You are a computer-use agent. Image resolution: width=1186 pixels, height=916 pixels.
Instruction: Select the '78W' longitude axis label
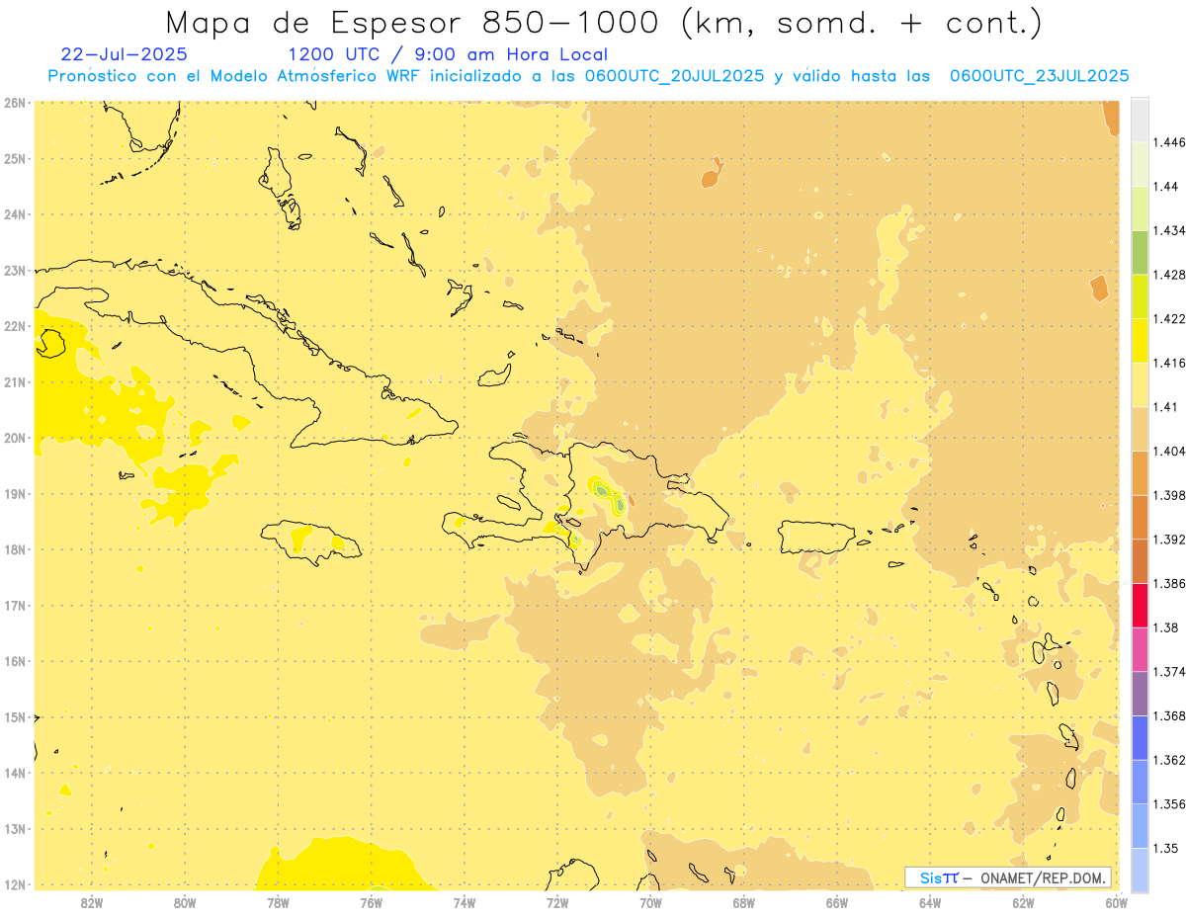point(278,902)
